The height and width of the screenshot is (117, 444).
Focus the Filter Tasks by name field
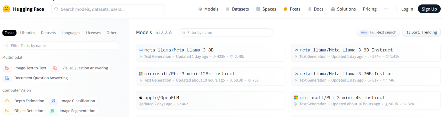[x=61, y=46]
